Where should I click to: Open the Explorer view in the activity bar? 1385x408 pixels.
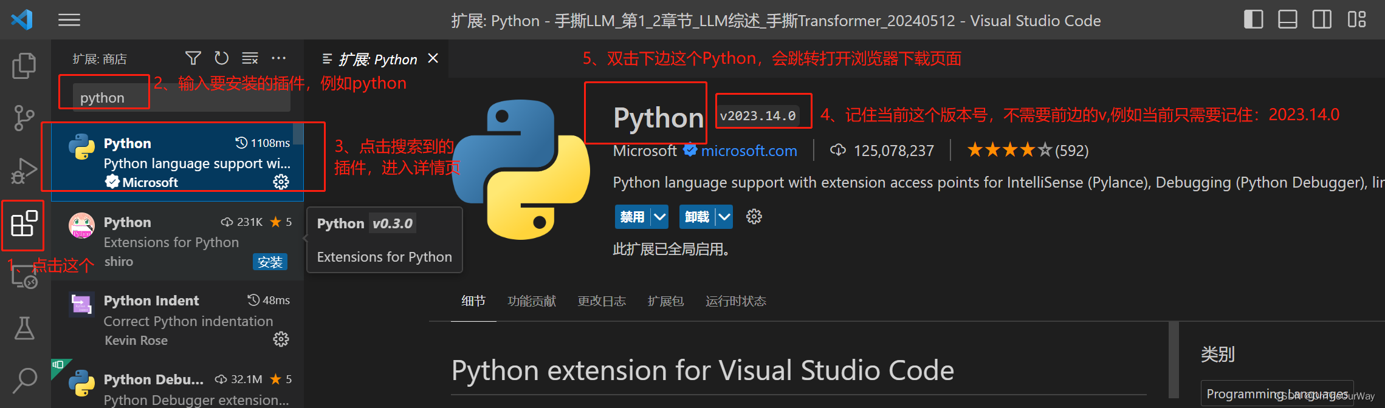[24, 66]
